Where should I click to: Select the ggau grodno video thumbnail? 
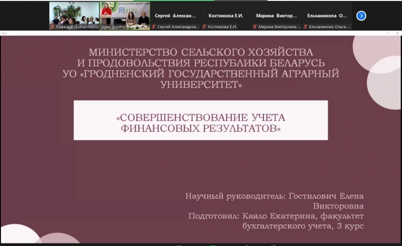(x=125, y=16)
